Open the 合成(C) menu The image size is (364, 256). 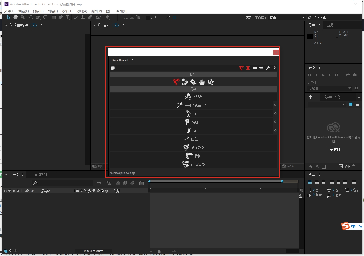tap(38, 11)
